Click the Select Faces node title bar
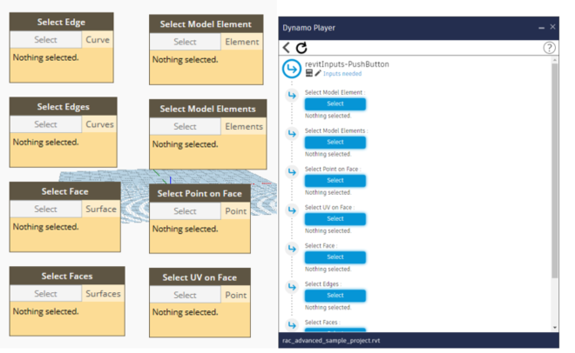 67,276
